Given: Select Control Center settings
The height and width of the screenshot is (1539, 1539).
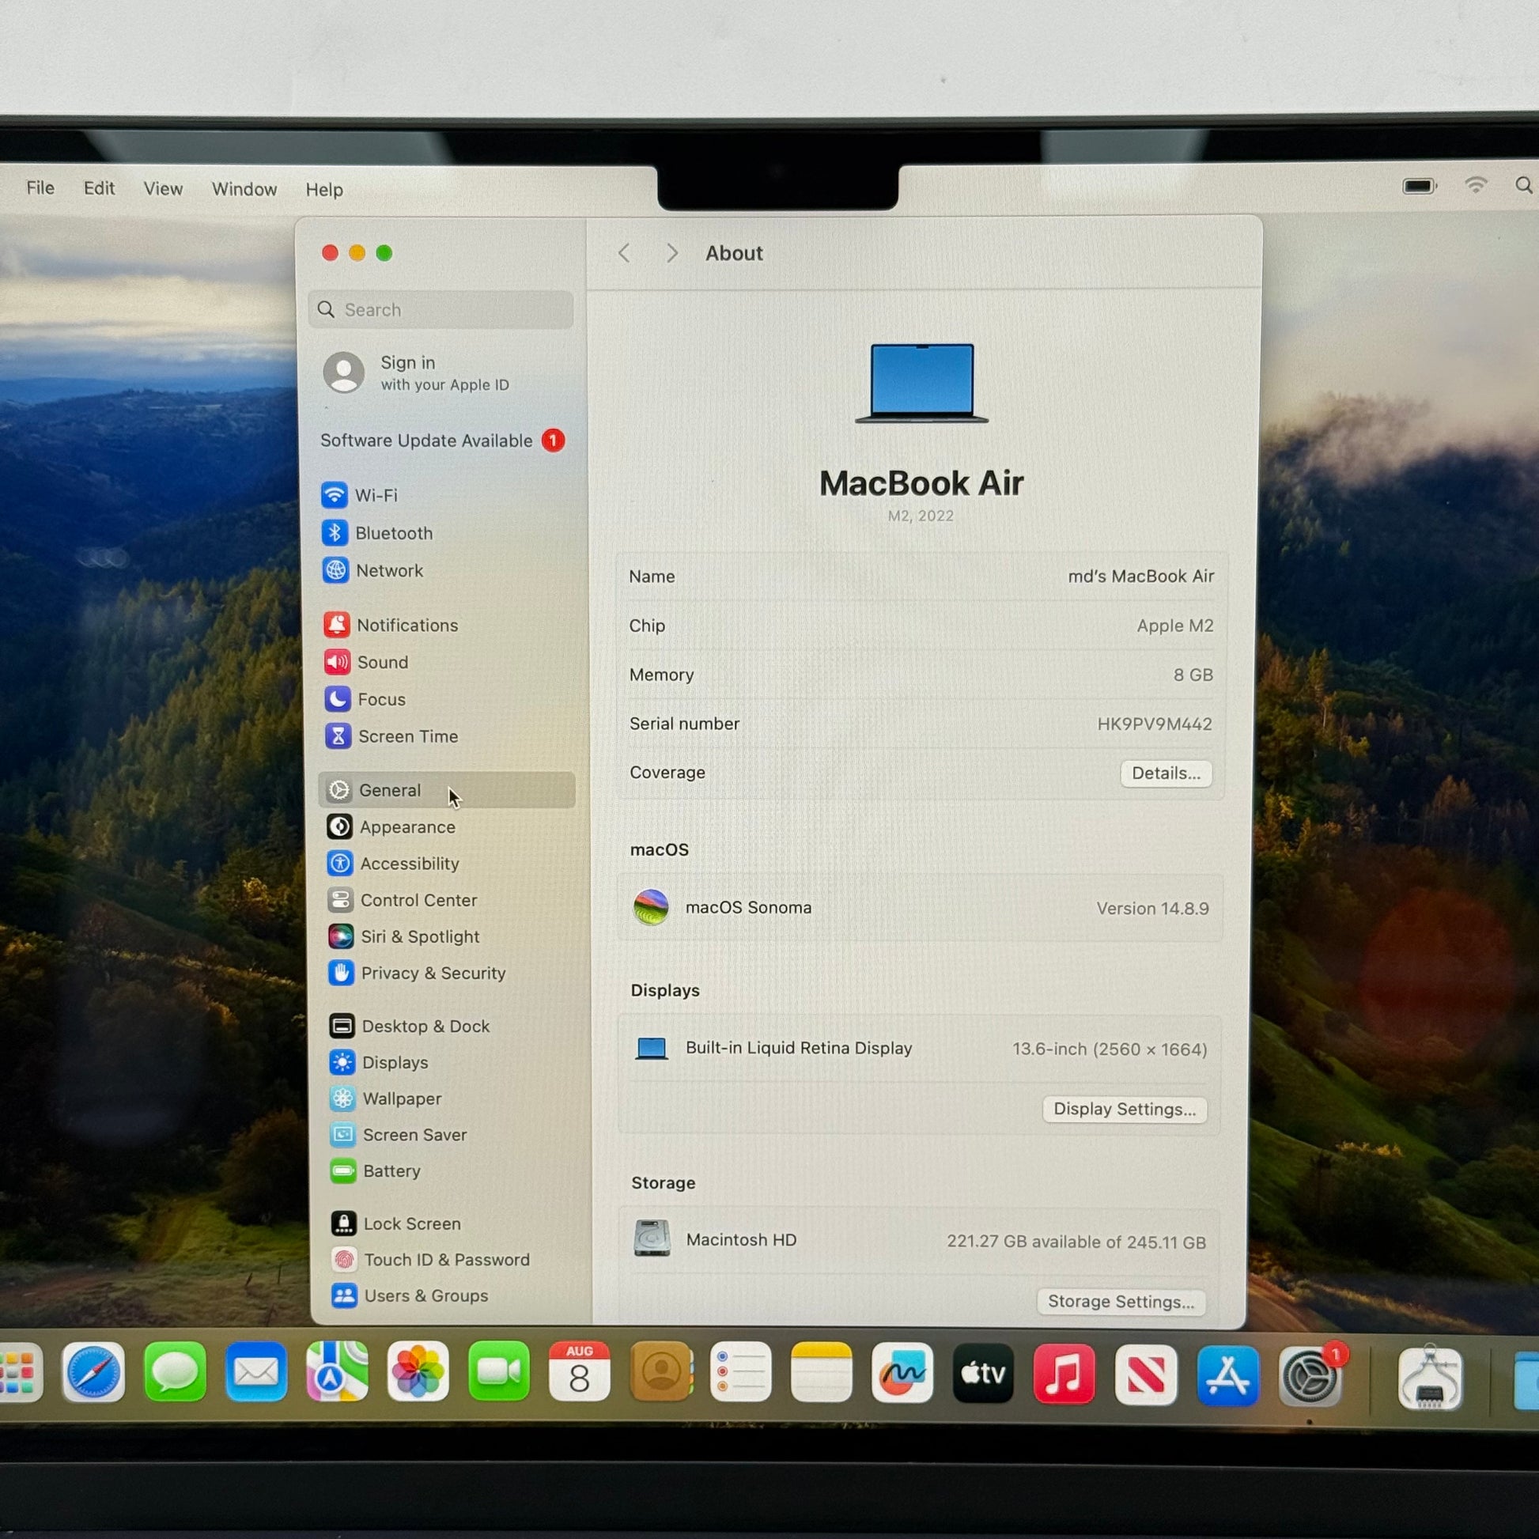Looking at the screenshot, I should pyautogui.click(x=403, y=900).
